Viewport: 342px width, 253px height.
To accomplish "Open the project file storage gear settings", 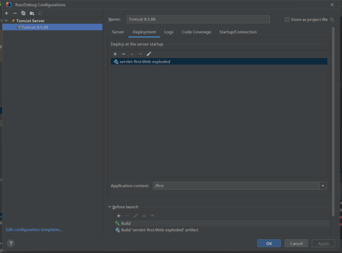I will point(331,19).
